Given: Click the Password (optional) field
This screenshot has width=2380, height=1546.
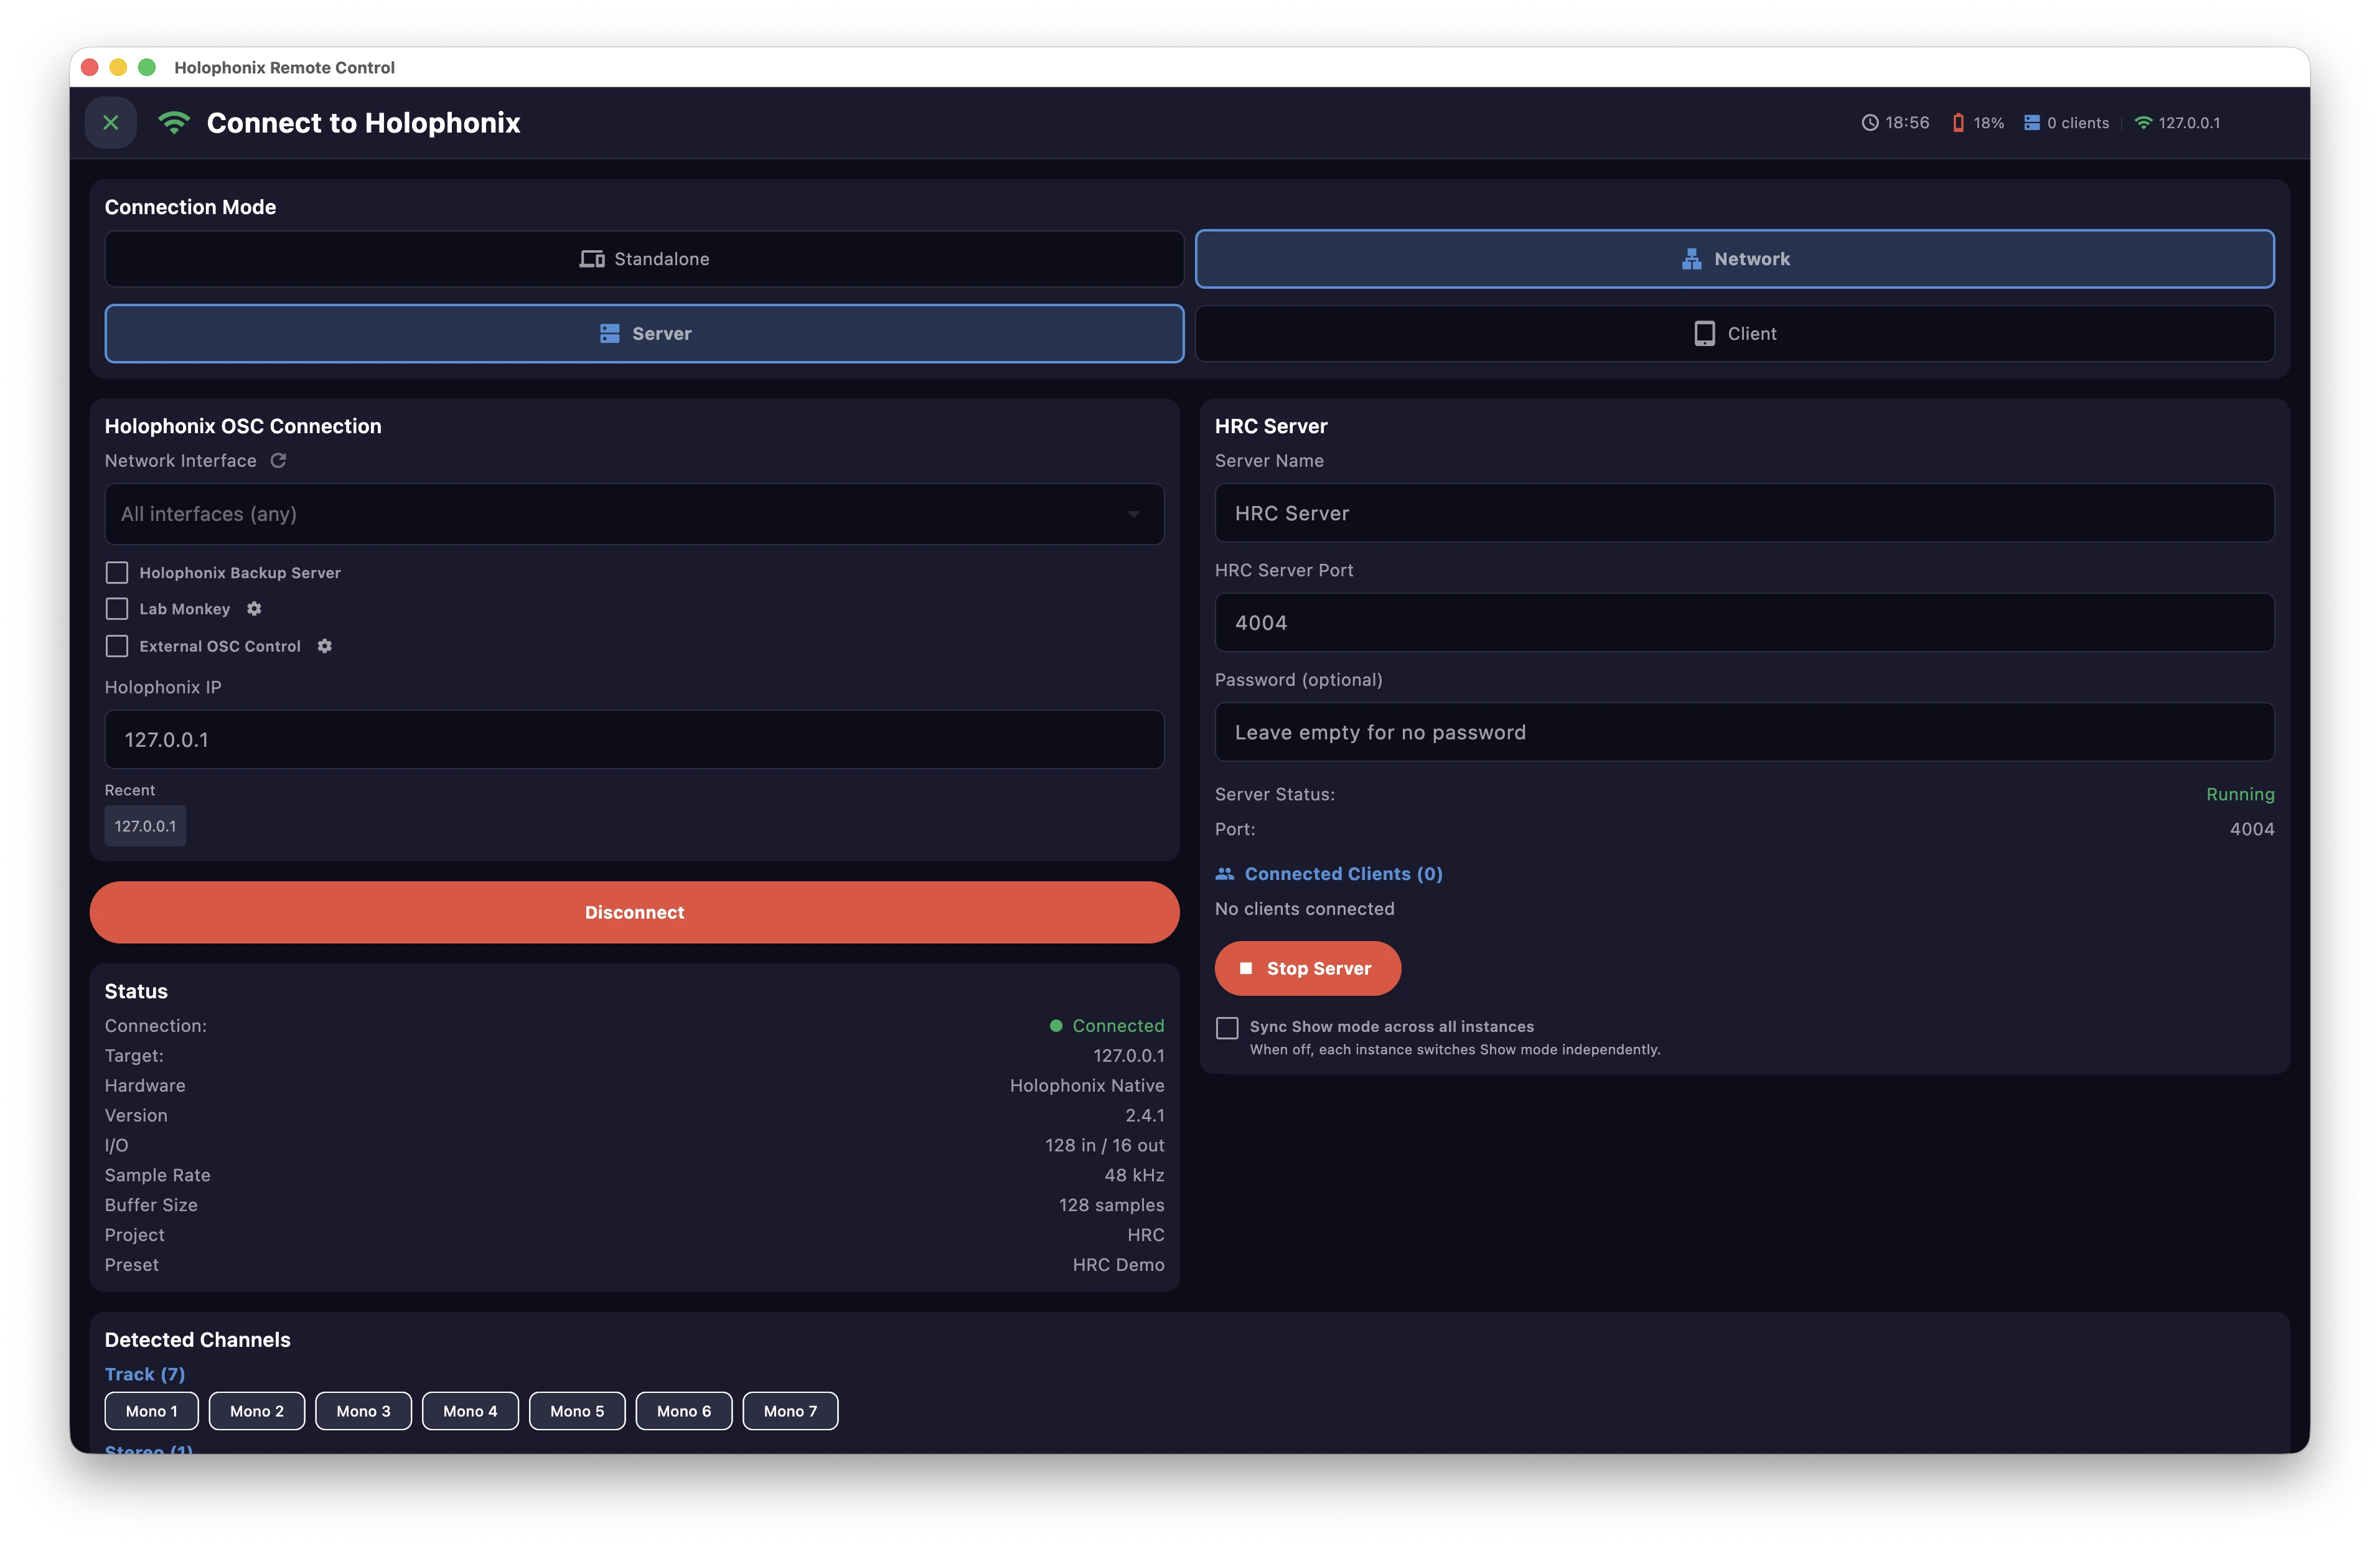Looking at the screenshot, I should 1744,732.
